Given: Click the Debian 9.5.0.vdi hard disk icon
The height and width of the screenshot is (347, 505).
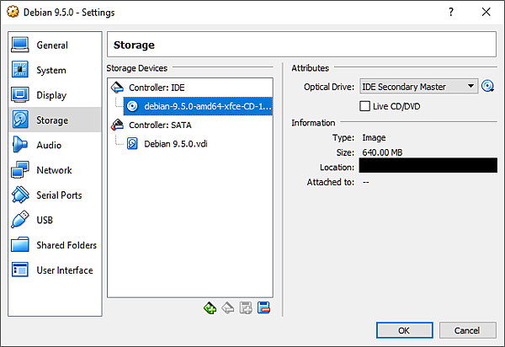Looking at the screenshot, I should [x=132, y=143].
